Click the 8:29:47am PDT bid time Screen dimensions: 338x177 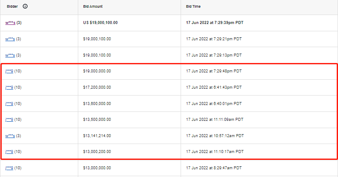point(214,168)
